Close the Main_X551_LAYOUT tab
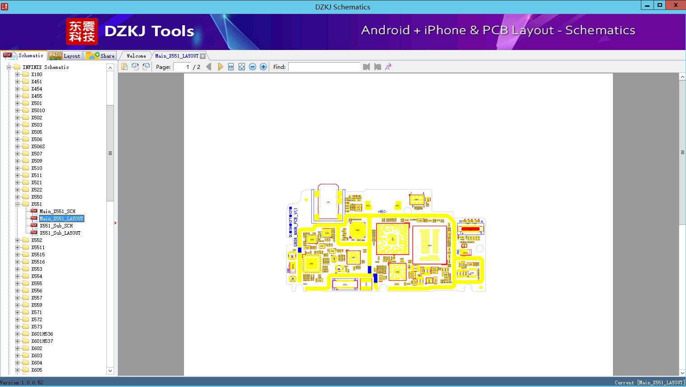This screenshot has height=387, width=686. [203, 56]
